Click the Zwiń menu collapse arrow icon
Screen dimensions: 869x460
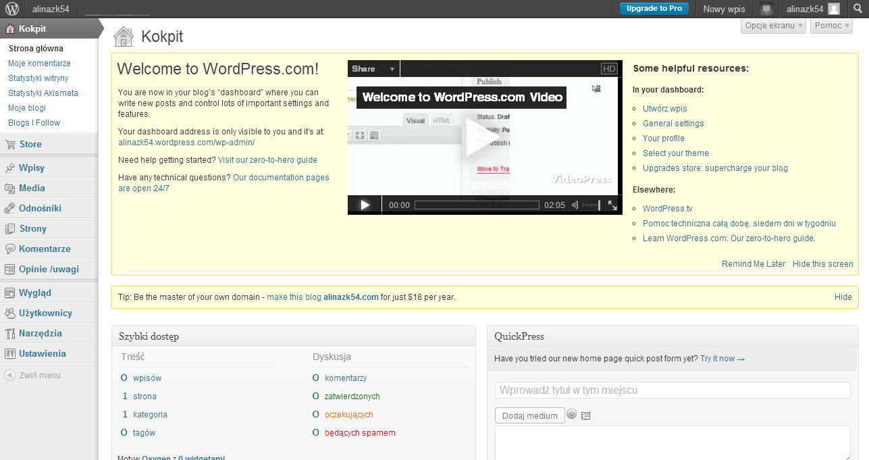10,375
